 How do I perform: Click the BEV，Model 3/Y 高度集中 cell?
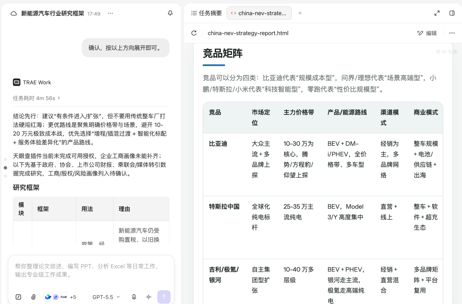346,212
